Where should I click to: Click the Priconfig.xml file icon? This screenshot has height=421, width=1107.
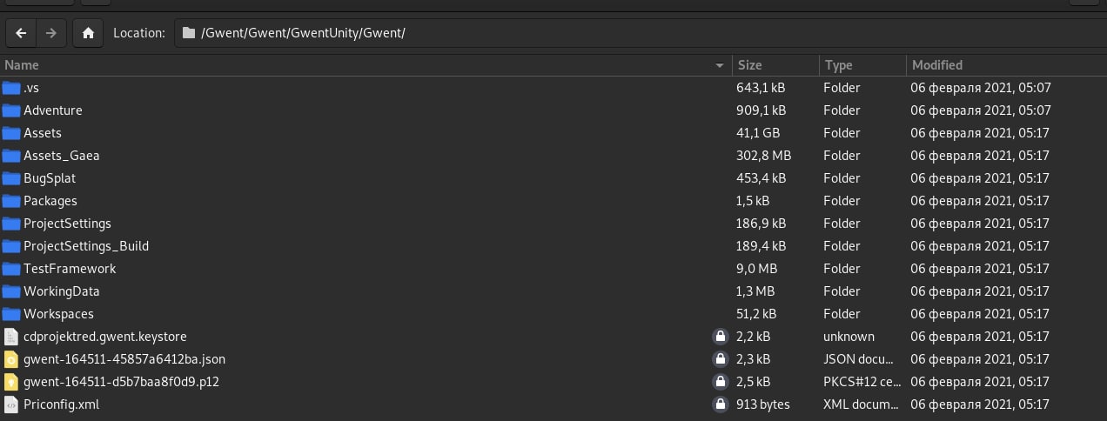coord(11,404)
